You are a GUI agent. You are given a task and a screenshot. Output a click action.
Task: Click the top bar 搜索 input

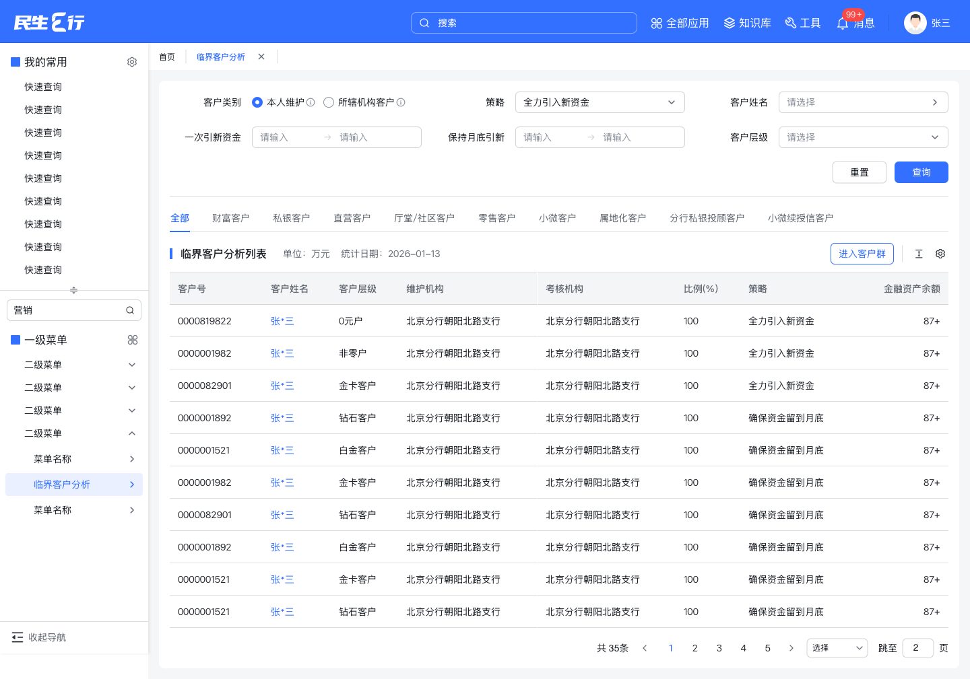click(524, 23)
